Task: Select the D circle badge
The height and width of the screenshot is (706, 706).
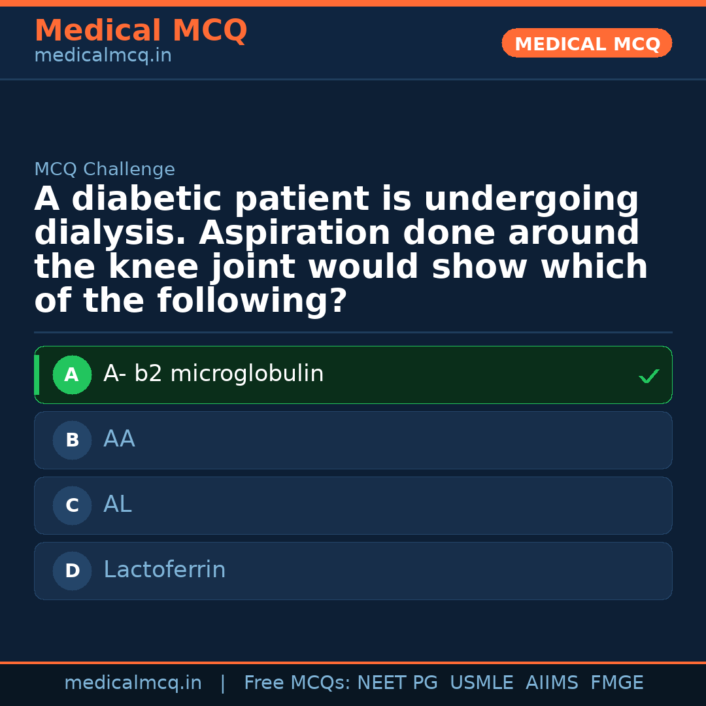Action: click(72, 571)
